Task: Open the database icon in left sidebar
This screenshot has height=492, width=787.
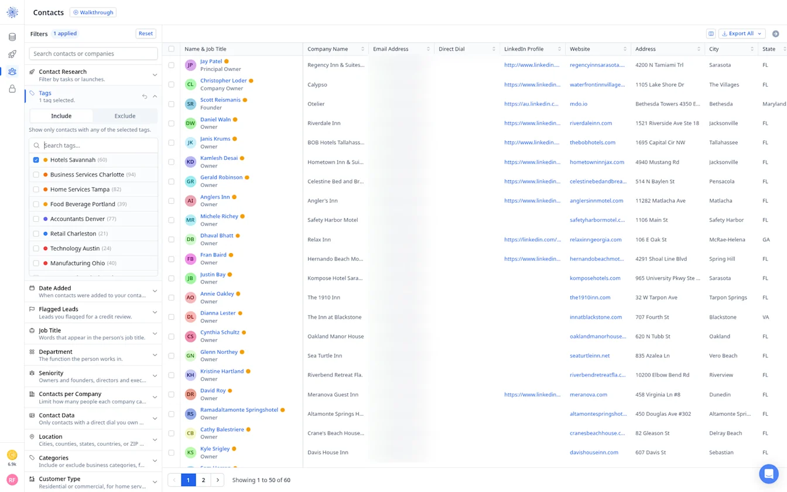Action: tap(12, 37)
